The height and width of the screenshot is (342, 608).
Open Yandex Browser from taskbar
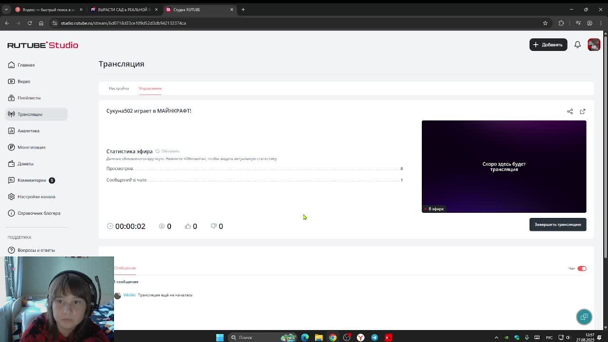pos(361,337)
